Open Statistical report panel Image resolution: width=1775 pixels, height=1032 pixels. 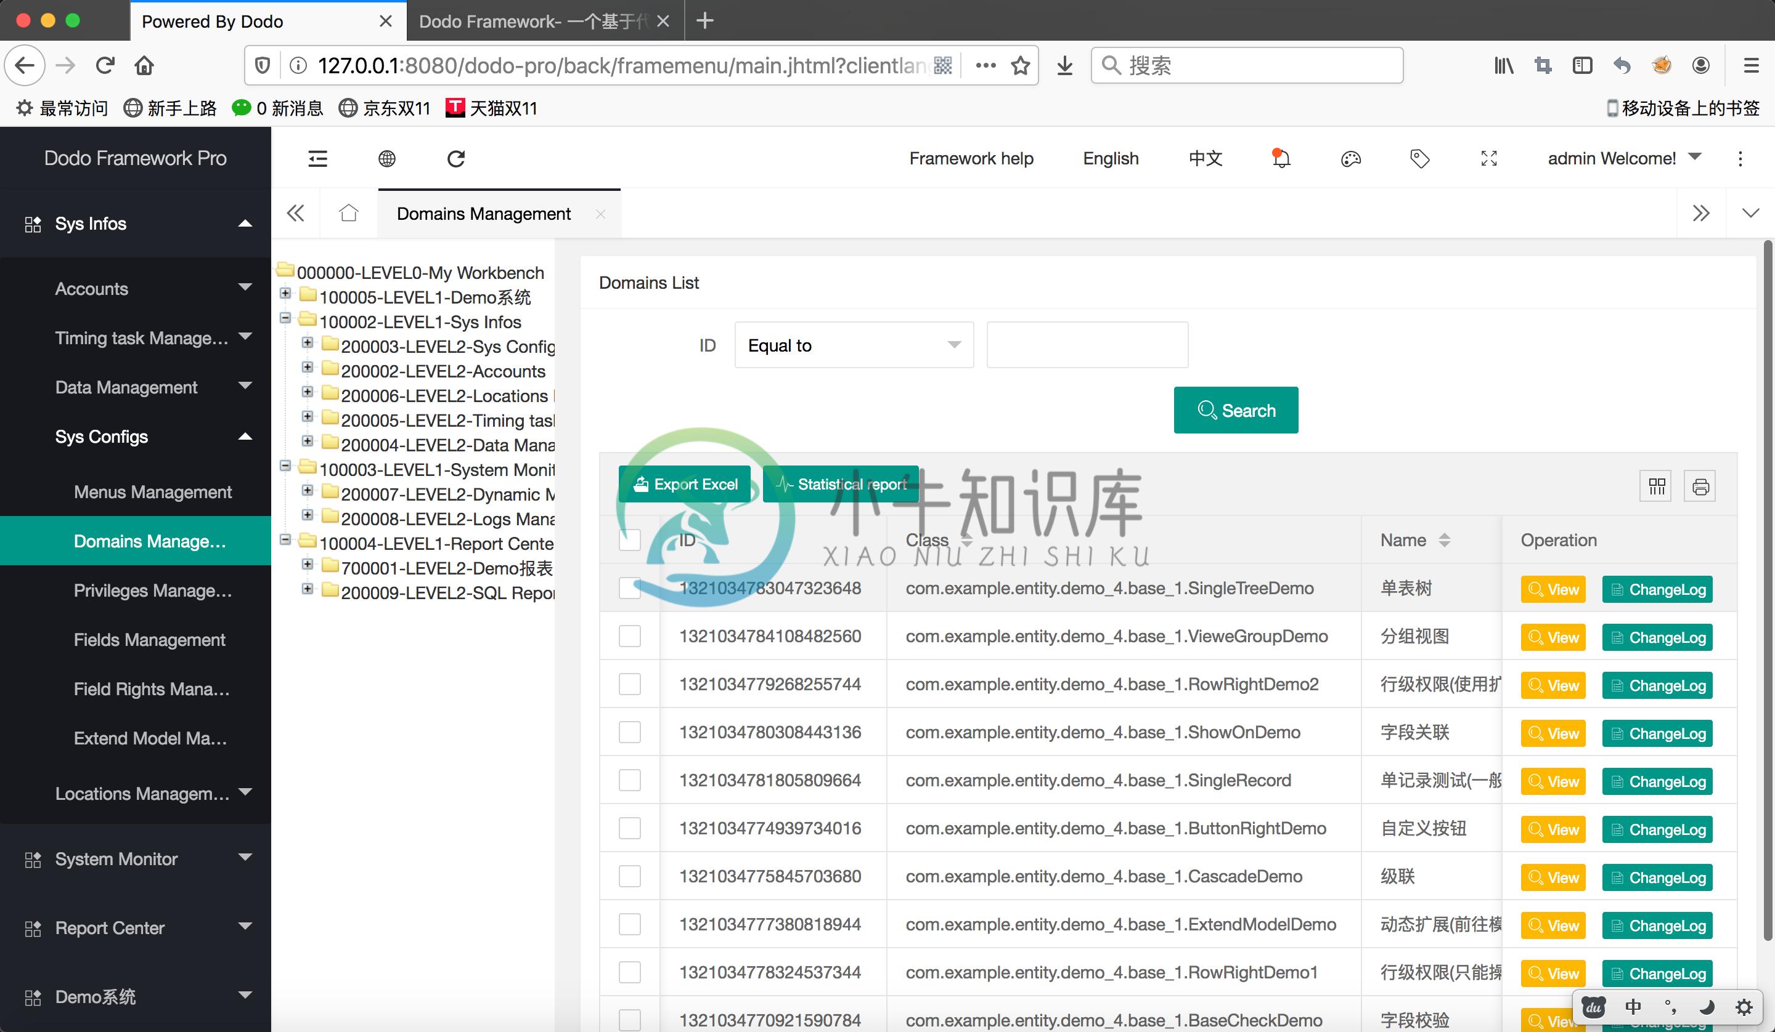[841, 484]
